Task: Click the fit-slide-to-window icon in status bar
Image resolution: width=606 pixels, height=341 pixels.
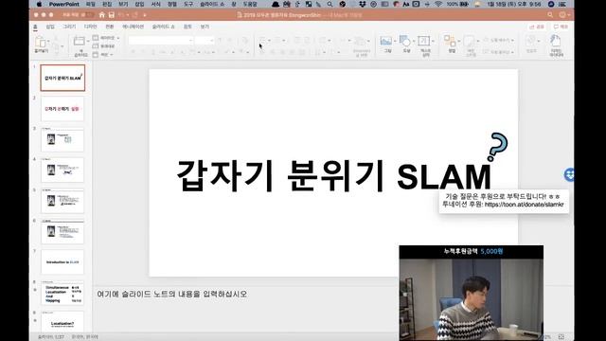Action: pos(561,337)
